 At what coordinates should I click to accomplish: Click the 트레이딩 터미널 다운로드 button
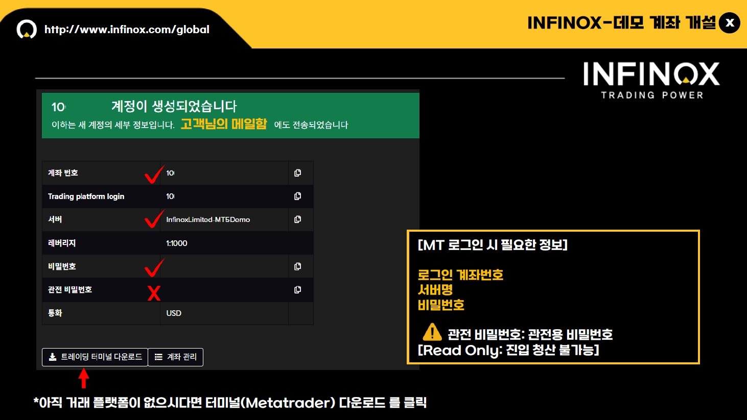pyautogui.click(x=95, y=357)
